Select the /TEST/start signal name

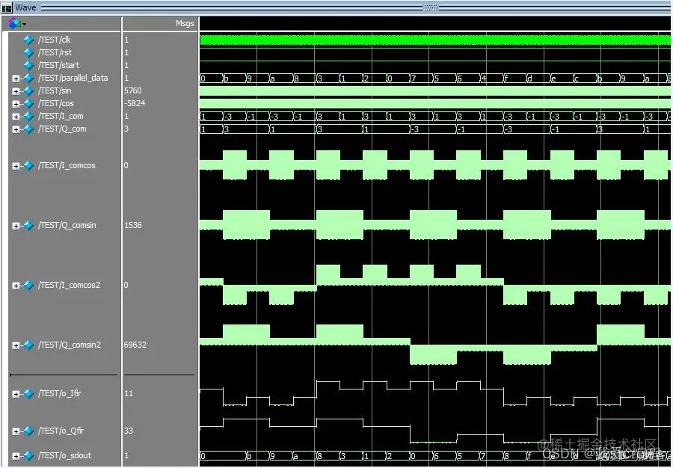pyautogui.click(x=58, y=65)
